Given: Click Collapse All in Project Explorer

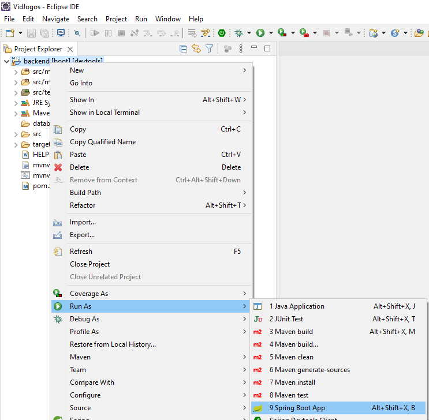Looking at the screenshot, I should point(183,48).
